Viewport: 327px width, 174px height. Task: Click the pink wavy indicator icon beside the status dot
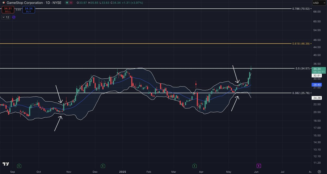[x=71, y=3]
